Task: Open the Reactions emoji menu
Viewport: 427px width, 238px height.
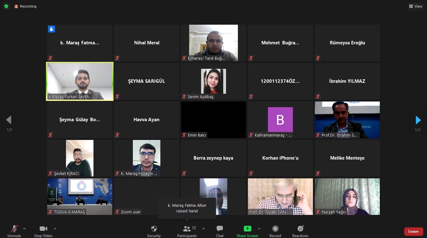Action: tap(300, 229)
